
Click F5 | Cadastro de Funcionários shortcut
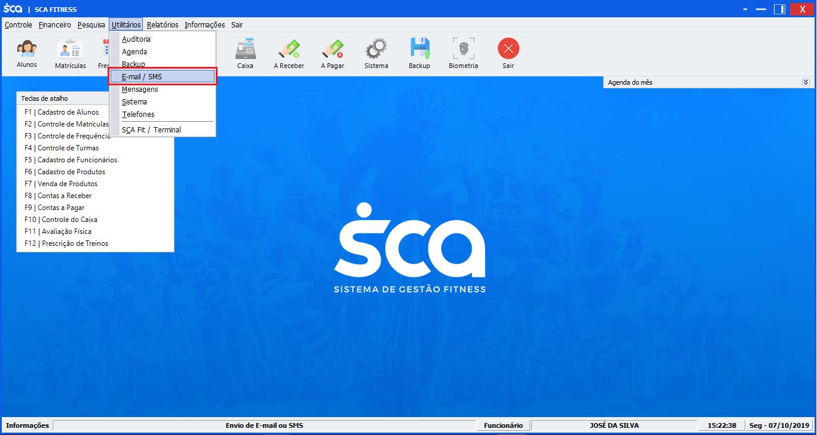pyautogui.click(x=71, y=160)
